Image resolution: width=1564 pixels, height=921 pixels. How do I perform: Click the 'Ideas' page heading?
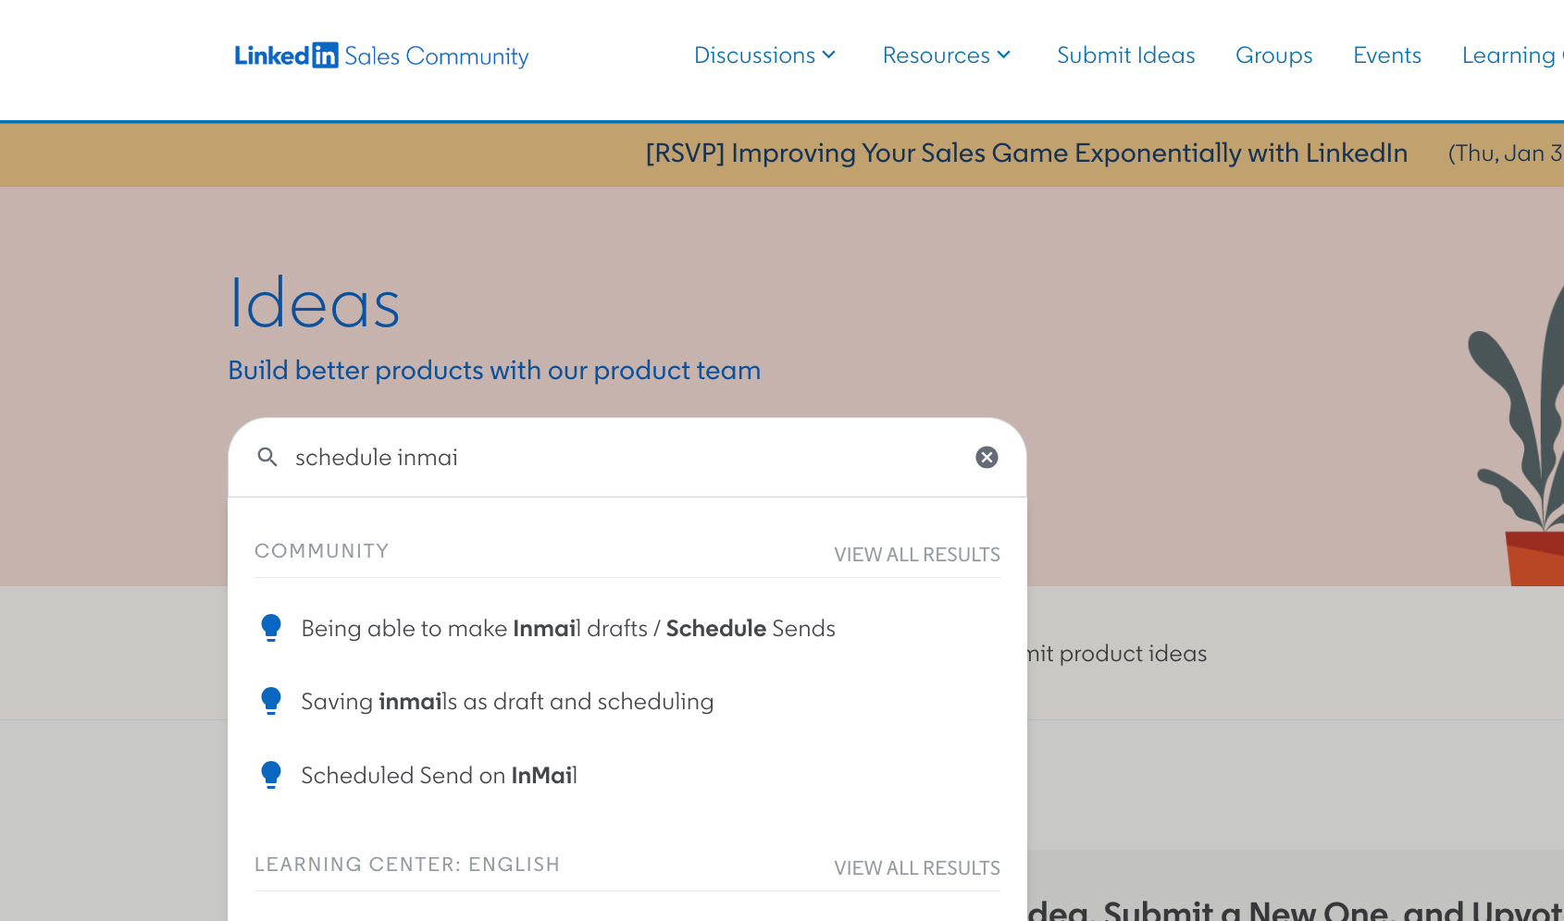[315, 302]
